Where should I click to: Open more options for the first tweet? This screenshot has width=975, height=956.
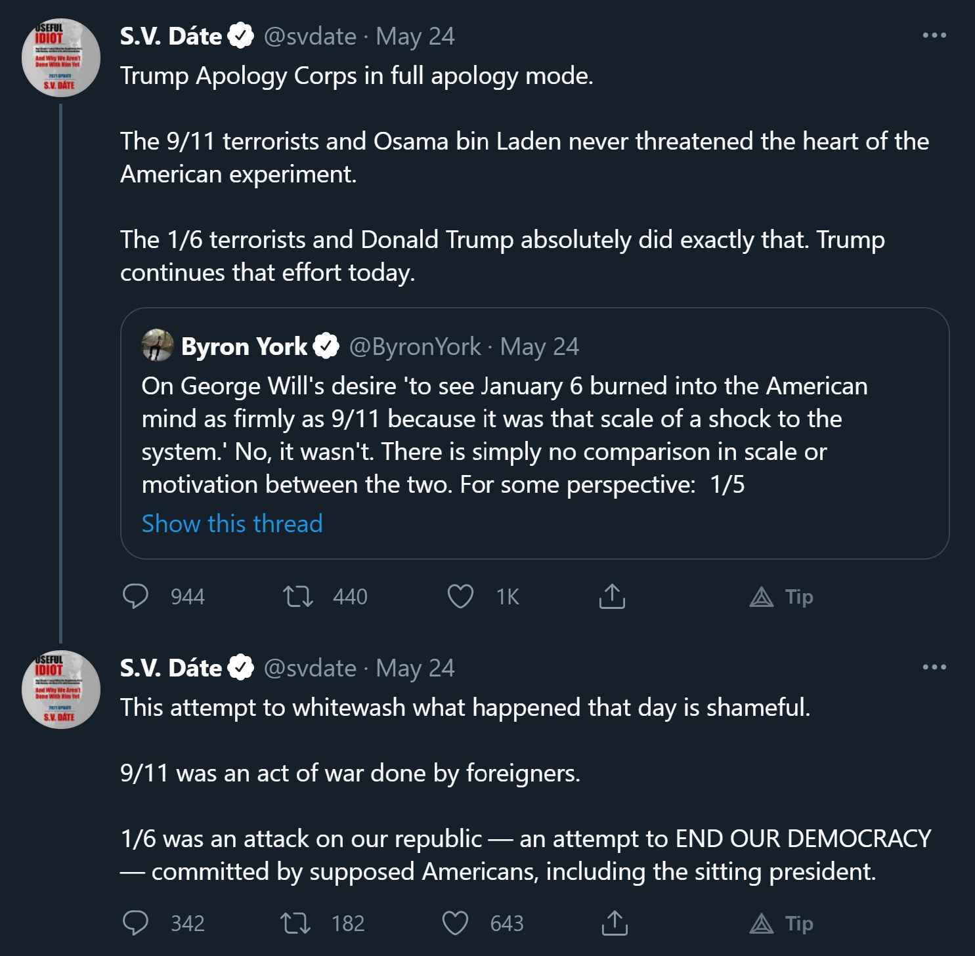tap(934, 35)
